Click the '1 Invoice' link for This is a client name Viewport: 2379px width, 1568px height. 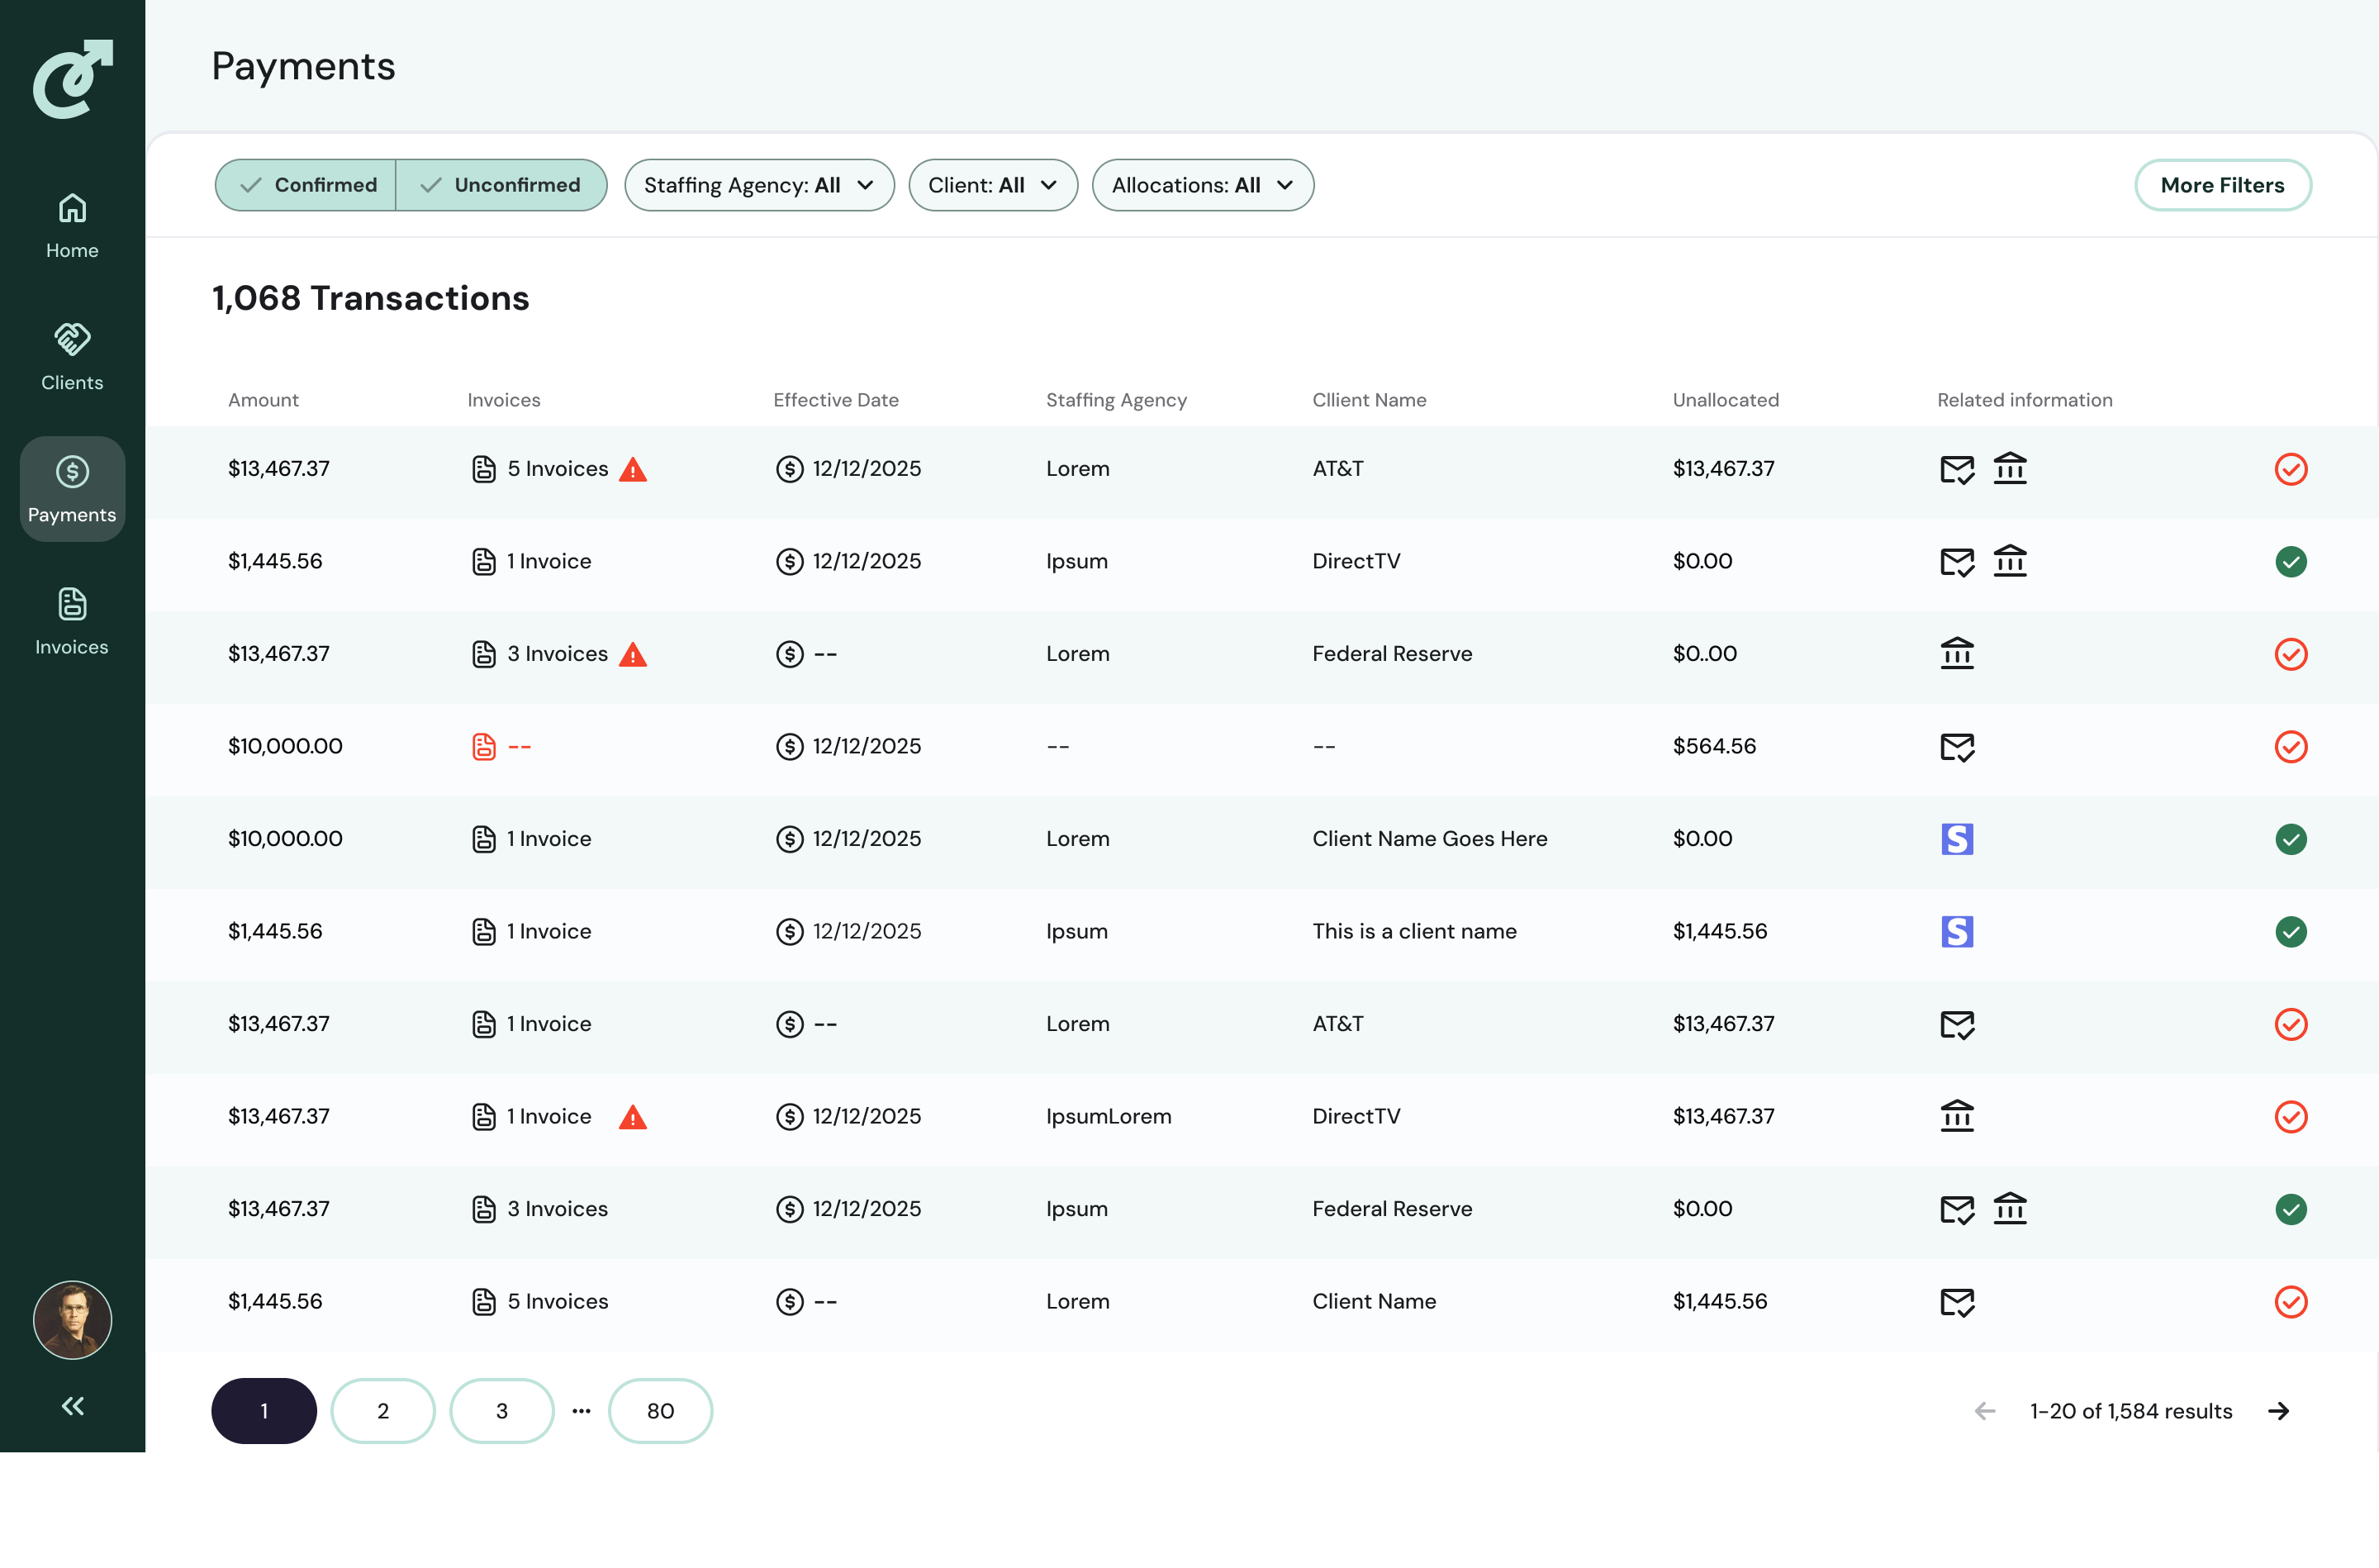tap(548, 932)
